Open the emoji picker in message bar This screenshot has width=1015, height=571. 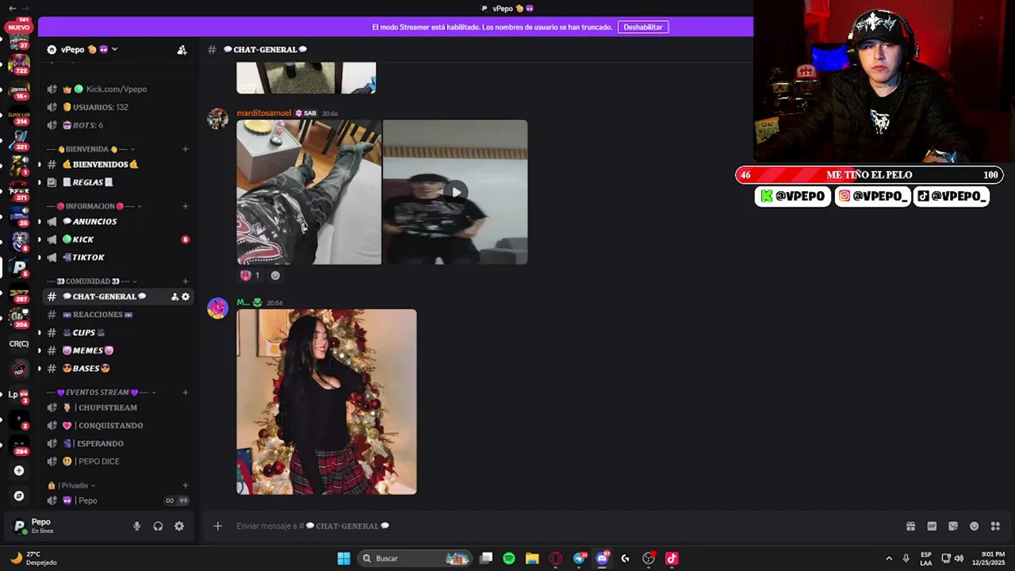(x=975, y=526)
